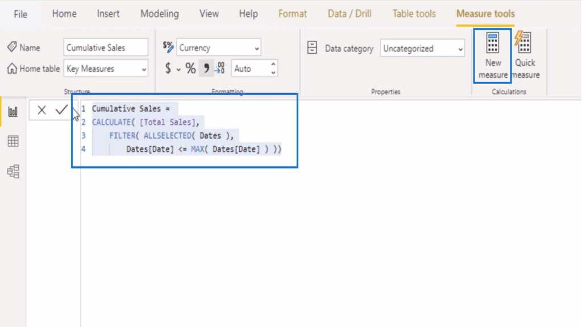The image size is (582, 327).
Task: Decrease decimal places with down arrow
Action: click(273, 73)
